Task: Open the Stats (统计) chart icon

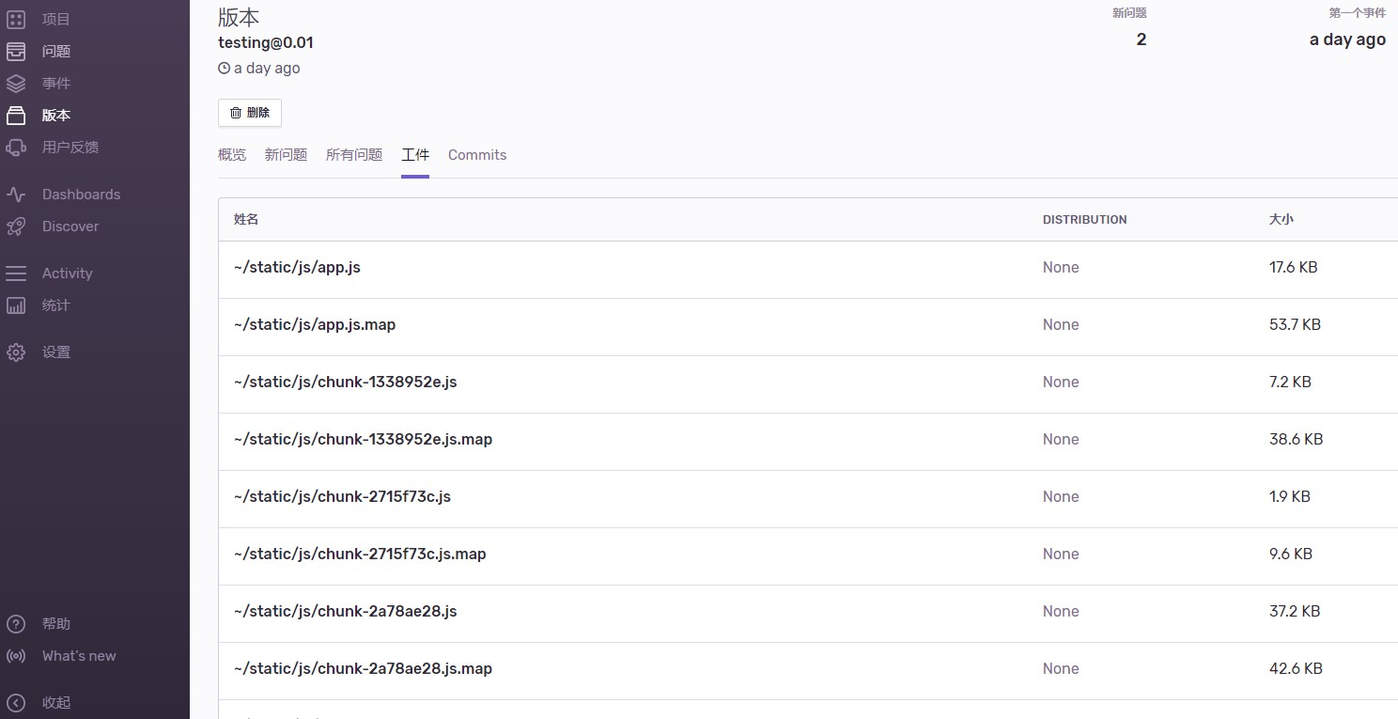Action: 16,305
